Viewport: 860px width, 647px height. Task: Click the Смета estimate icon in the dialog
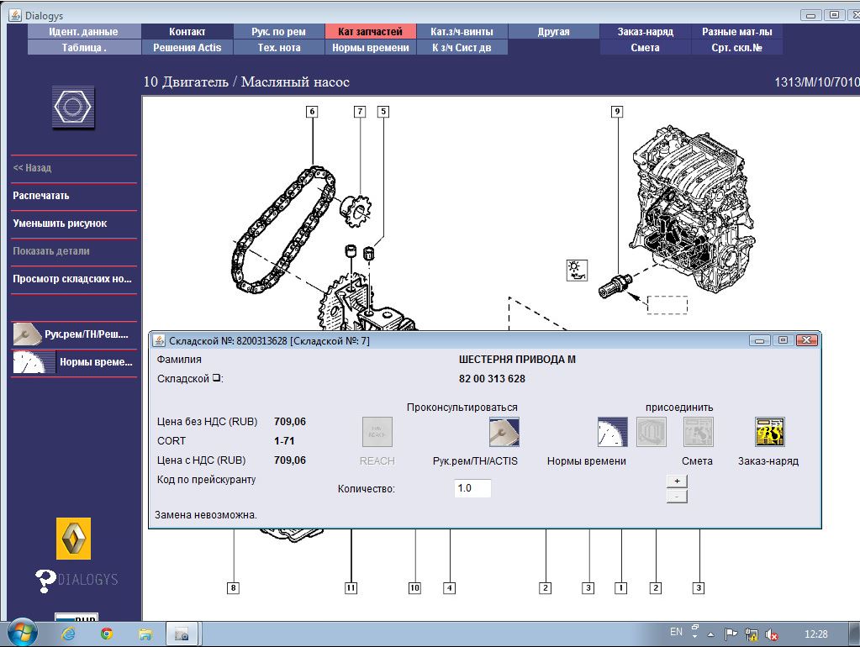[699, 432]
